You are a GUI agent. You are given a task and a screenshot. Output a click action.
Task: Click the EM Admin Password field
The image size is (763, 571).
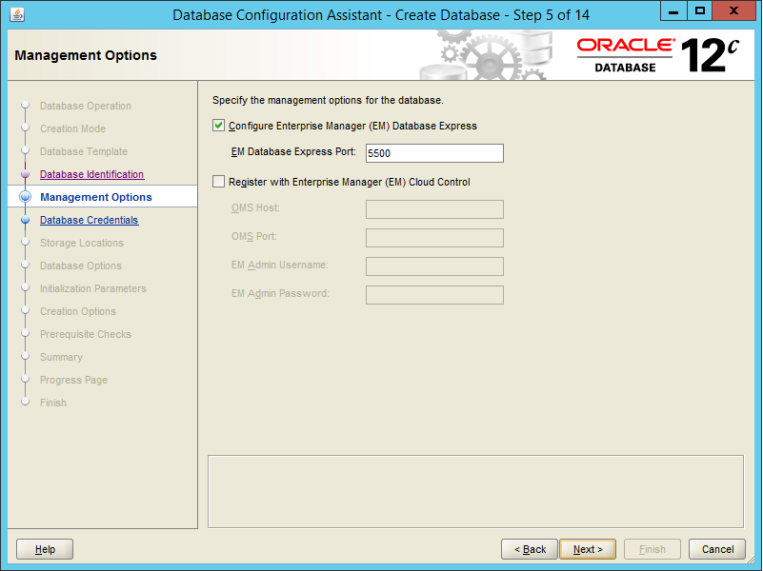(x=434, y=295)
